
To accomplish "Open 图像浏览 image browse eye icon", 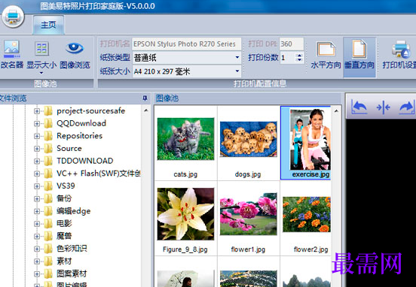I will (75, 55).
